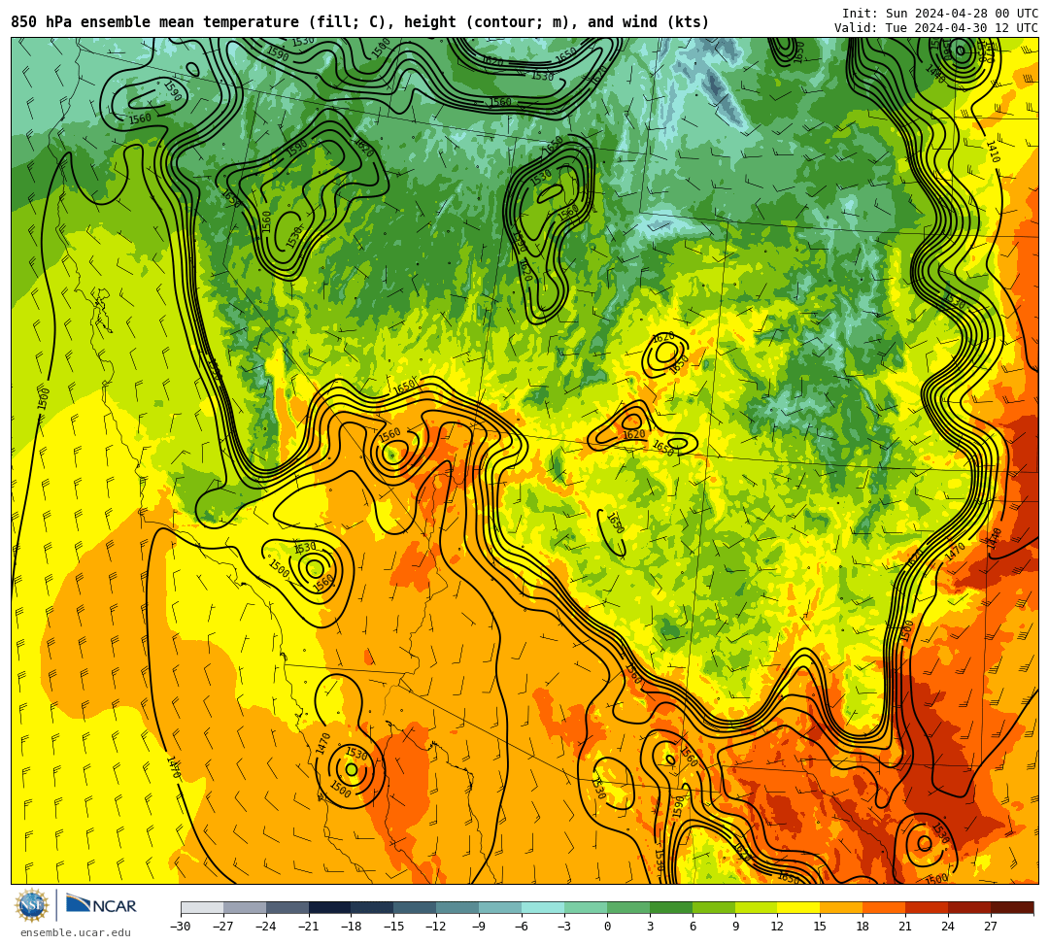The width and height of the screenshot is (1049, 945).
Task: Click the colorbar swatch between -21 and -18
Action: 330,907
